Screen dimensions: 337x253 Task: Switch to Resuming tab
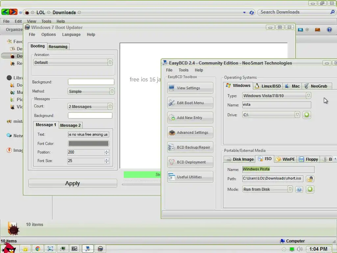[x=58, y=47]
